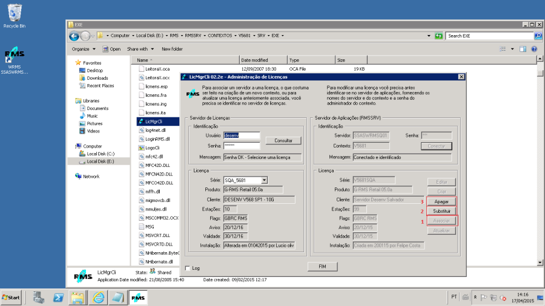Click the Apagar button

pyautogui.click(x=441, y=201)
